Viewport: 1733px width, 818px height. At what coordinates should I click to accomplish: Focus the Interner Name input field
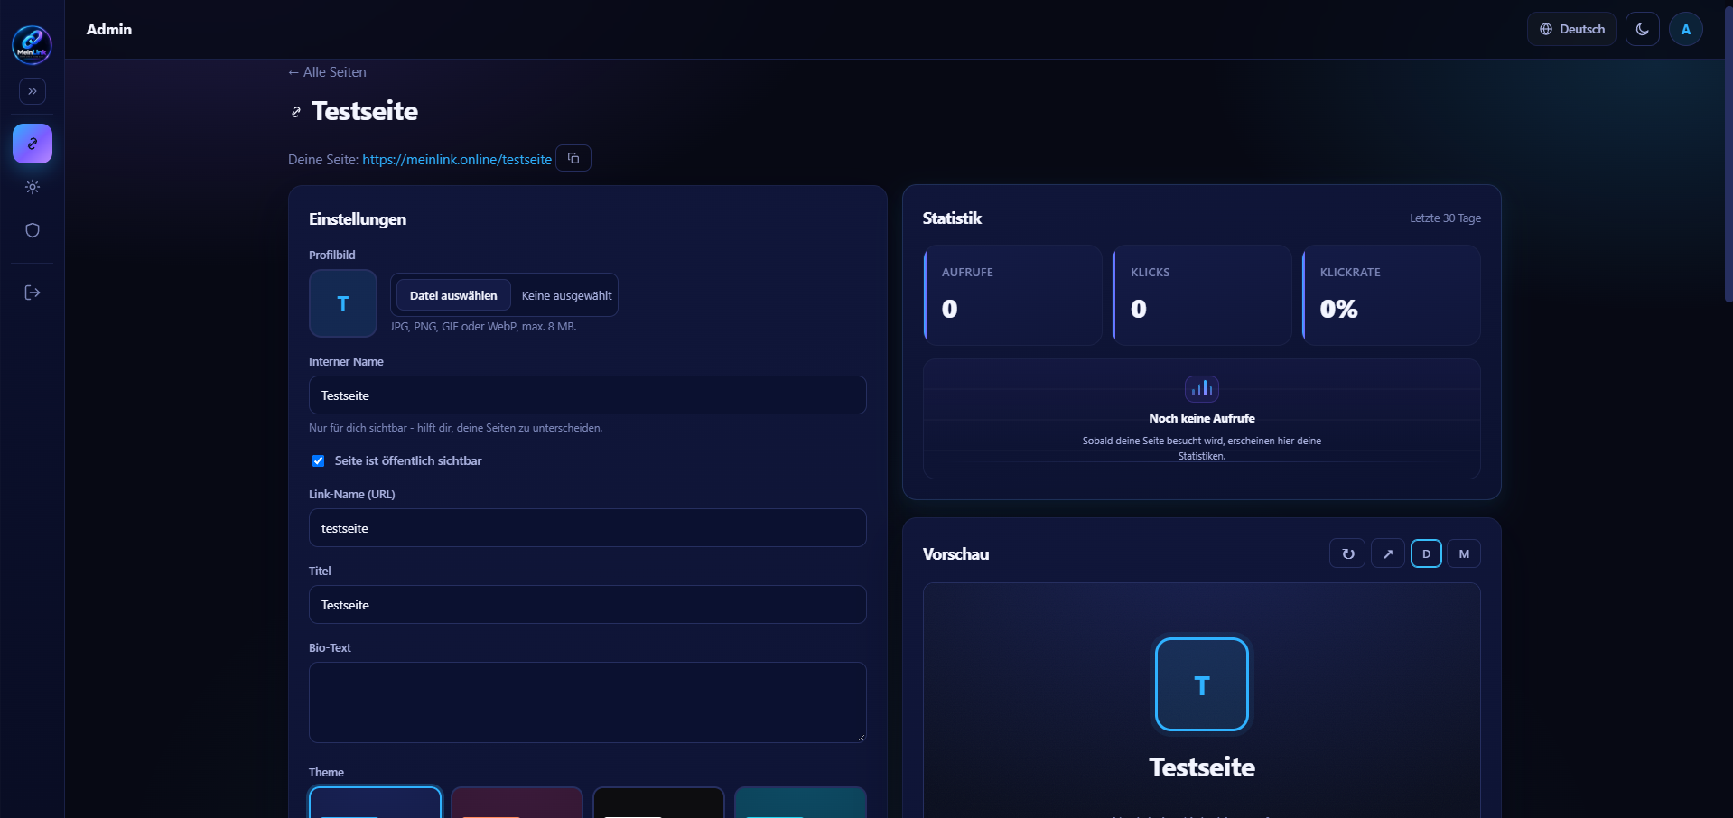coord(588,395)
